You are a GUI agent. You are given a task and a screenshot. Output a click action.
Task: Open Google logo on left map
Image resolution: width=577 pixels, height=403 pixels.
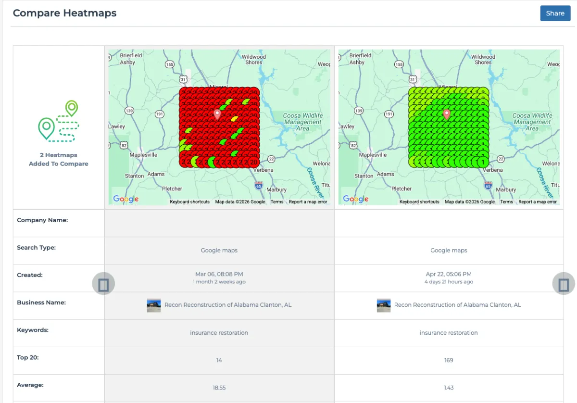pos(125,199)
